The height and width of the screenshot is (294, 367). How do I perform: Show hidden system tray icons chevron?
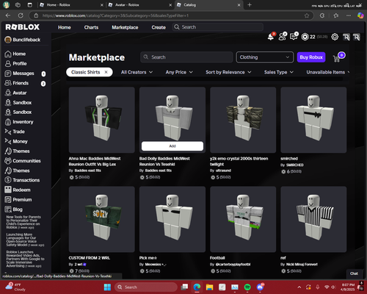(299, 287)
